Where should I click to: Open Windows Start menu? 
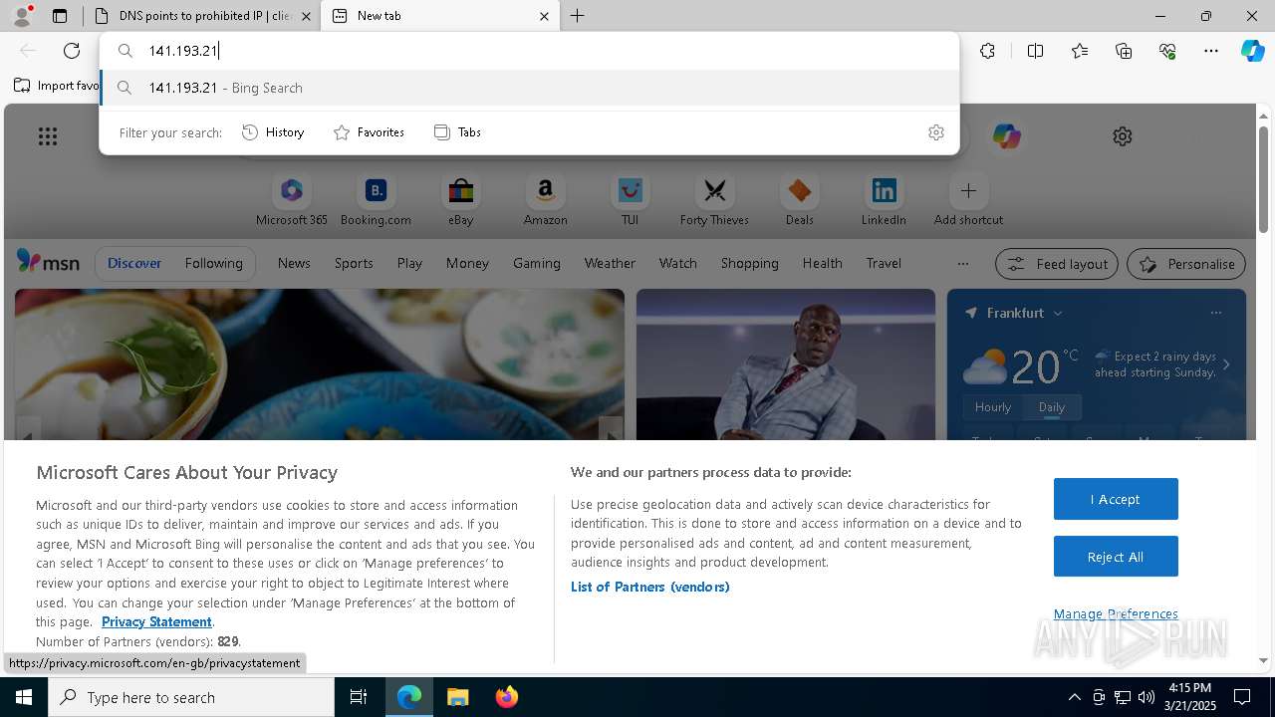(x=24, y=697)
